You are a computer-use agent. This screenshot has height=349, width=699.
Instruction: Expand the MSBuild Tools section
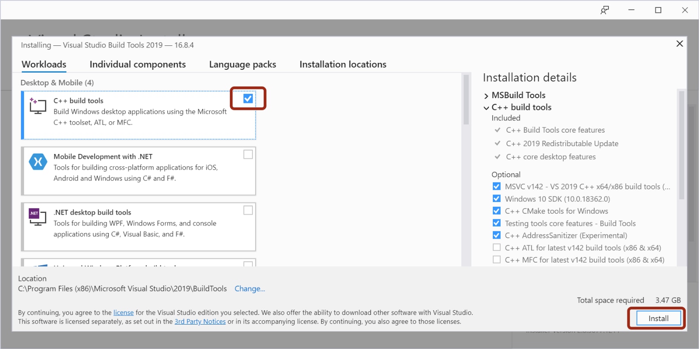[486, 96]
